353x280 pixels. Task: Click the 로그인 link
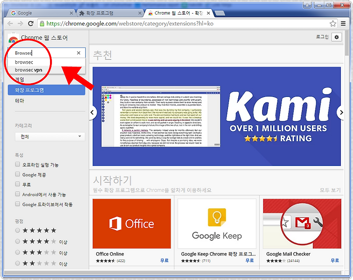pos(322,37)
